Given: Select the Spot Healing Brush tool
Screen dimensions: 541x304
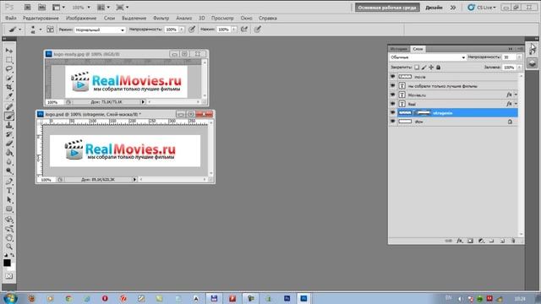Looking at the screenshot, I should point(9,107).
